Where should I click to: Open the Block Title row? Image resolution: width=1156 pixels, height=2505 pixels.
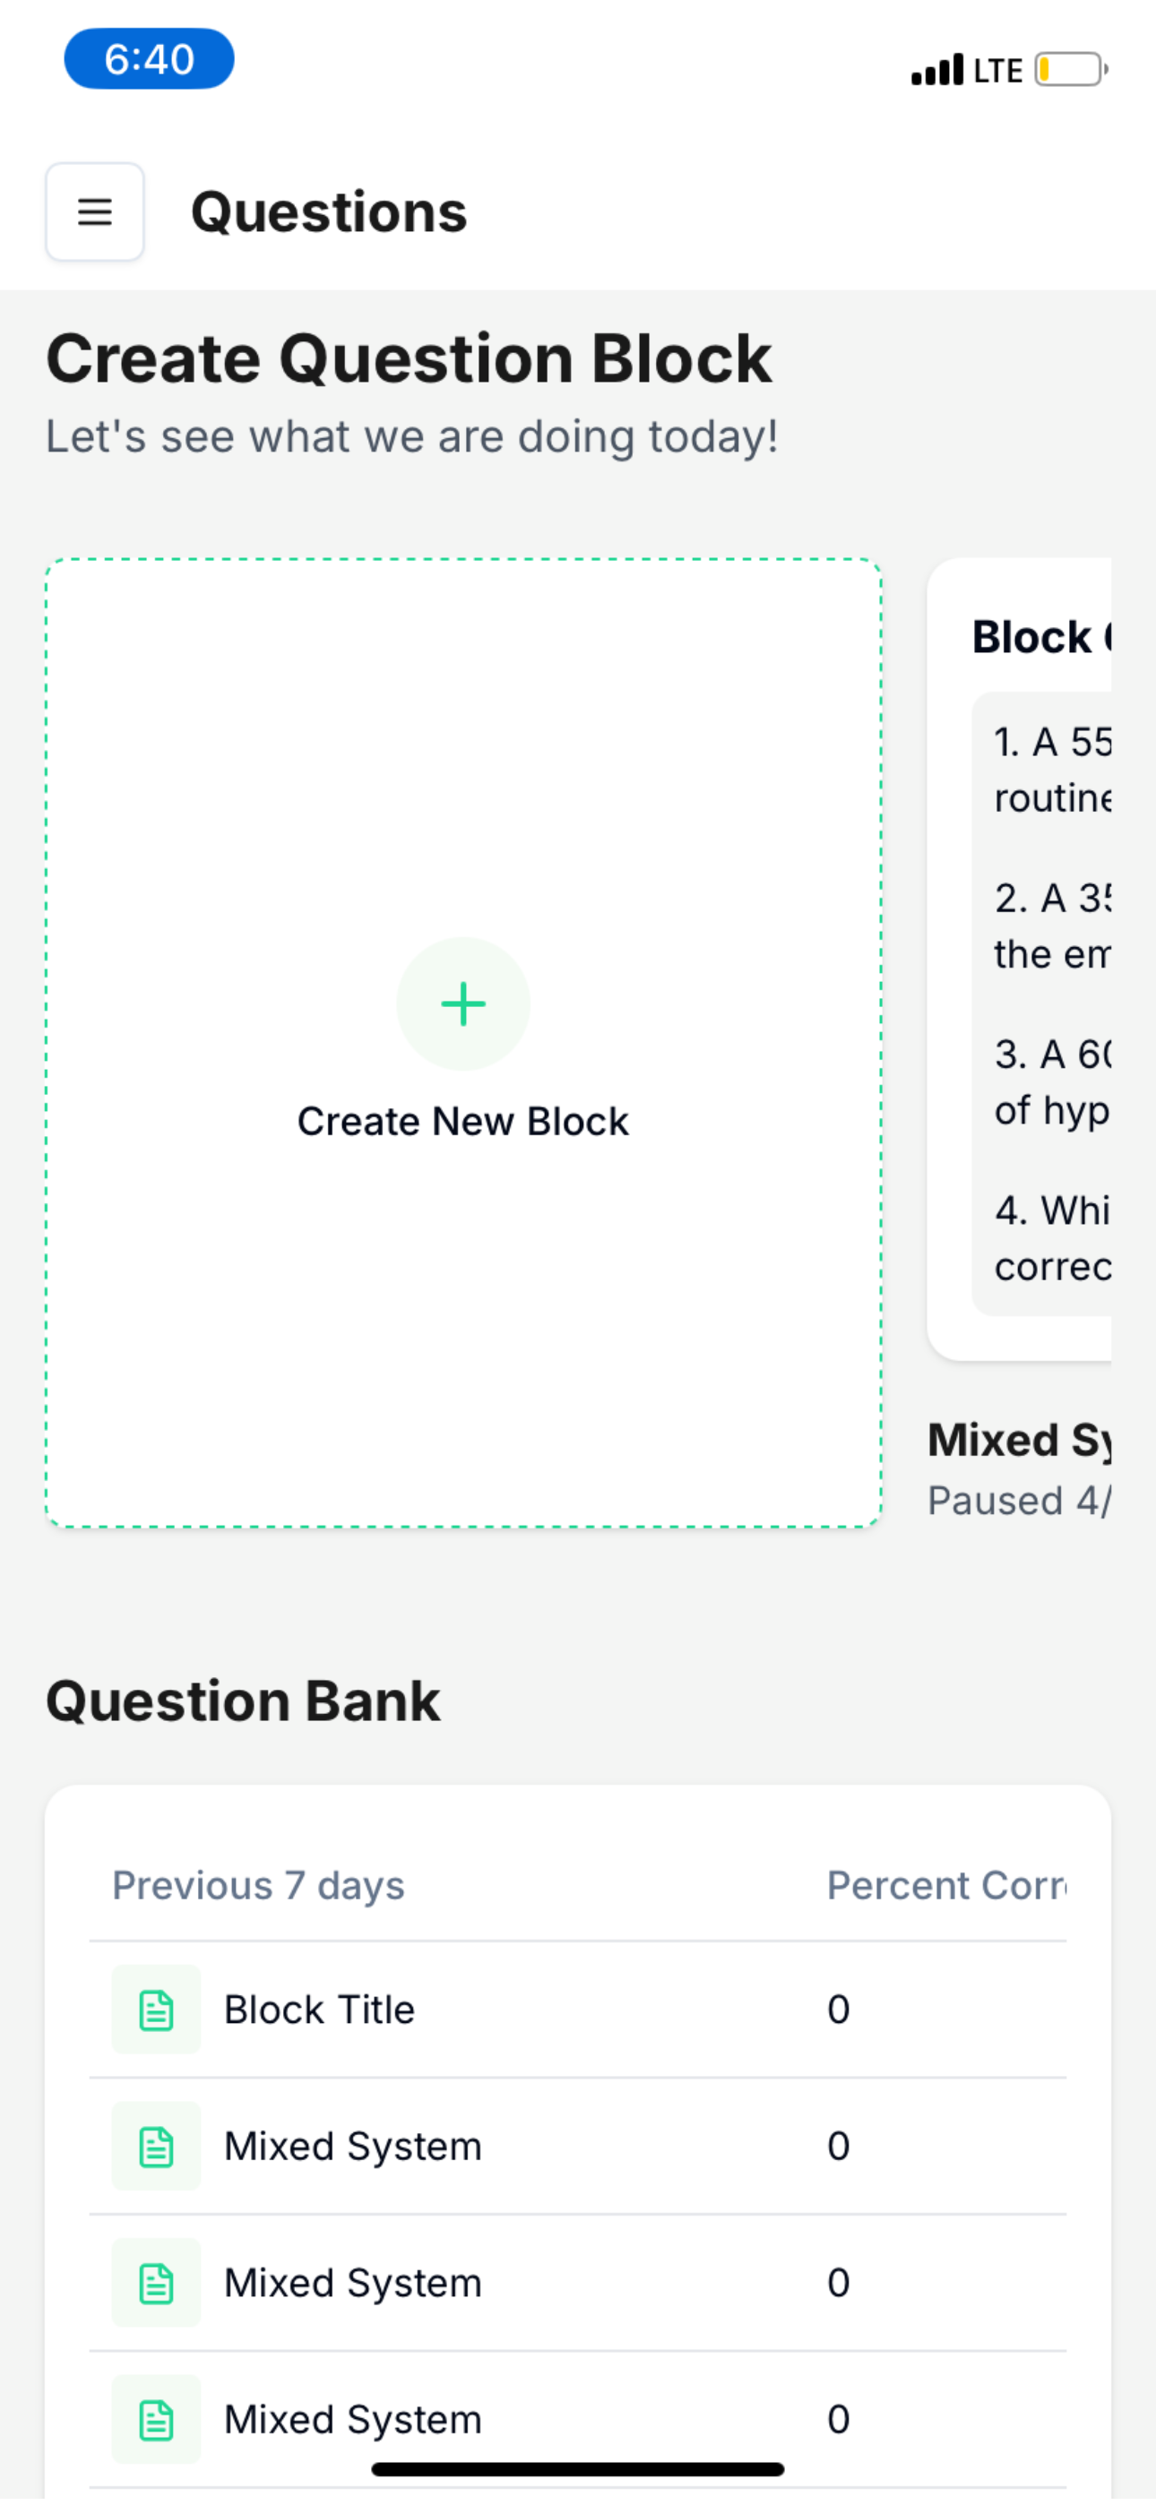click(578, 2010)
